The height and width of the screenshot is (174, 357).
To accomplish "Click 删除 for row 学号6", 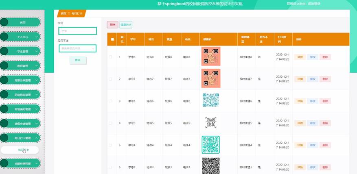I will [x=325, y=101].
